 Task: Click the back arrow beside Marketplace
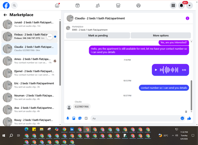(5, 15)
